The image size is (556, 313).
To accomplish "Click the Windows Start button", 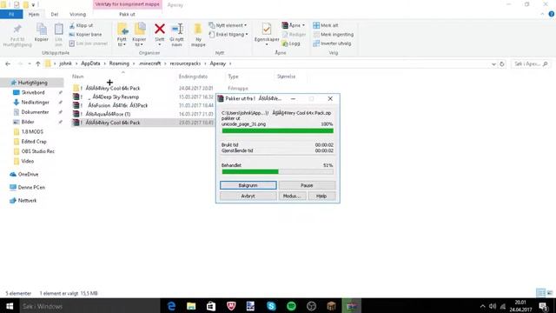I will (x=10, y=306).
